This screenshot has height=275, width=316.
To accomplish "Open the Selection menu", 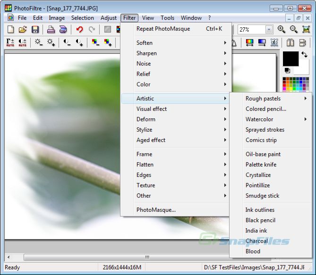I will pyautogui.click(x=83, y=18).
